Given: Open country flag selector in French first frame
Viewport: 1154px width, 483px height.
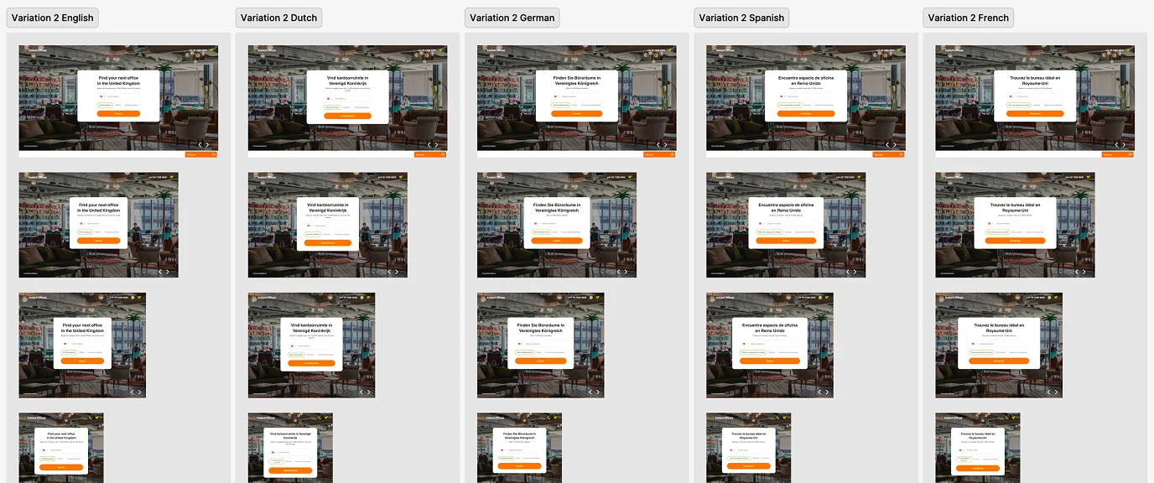Looking at the screenshot, I should tap(1011, 96).
